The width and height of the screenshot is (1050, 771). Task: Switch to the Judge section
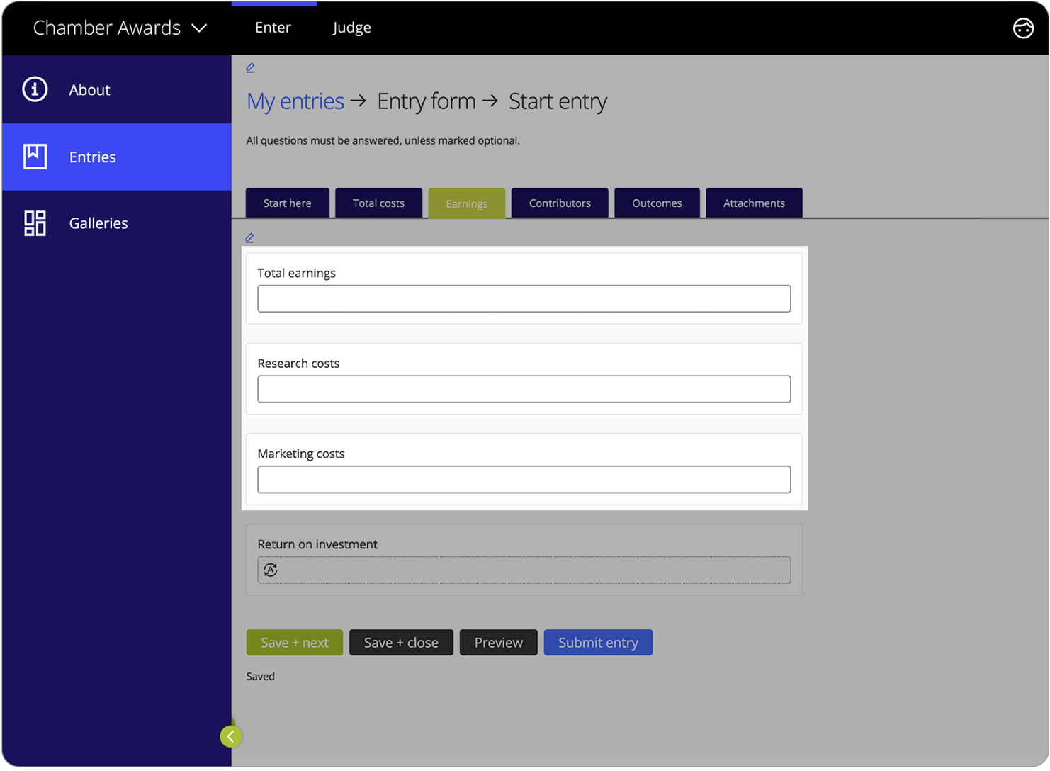pyautogui.click(x=351, y=28)
